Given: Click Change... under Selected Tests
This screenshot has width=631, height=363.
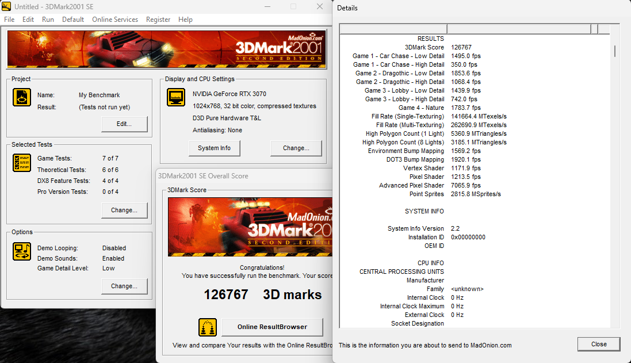Looking at the screenshot, I should 124,210.
